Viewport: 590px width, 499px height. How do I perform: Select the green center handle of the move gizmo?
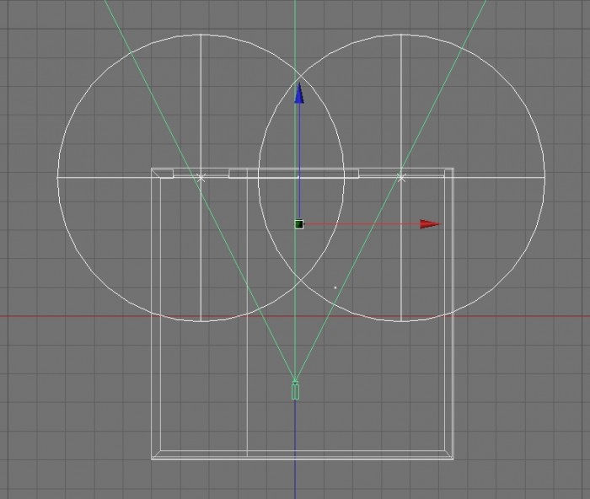(298, 225)
